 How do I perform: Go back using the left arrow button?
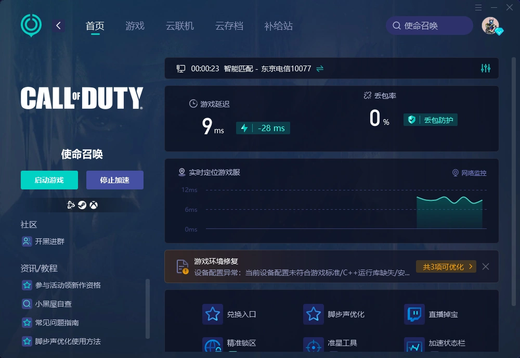(x=58, y=25)
